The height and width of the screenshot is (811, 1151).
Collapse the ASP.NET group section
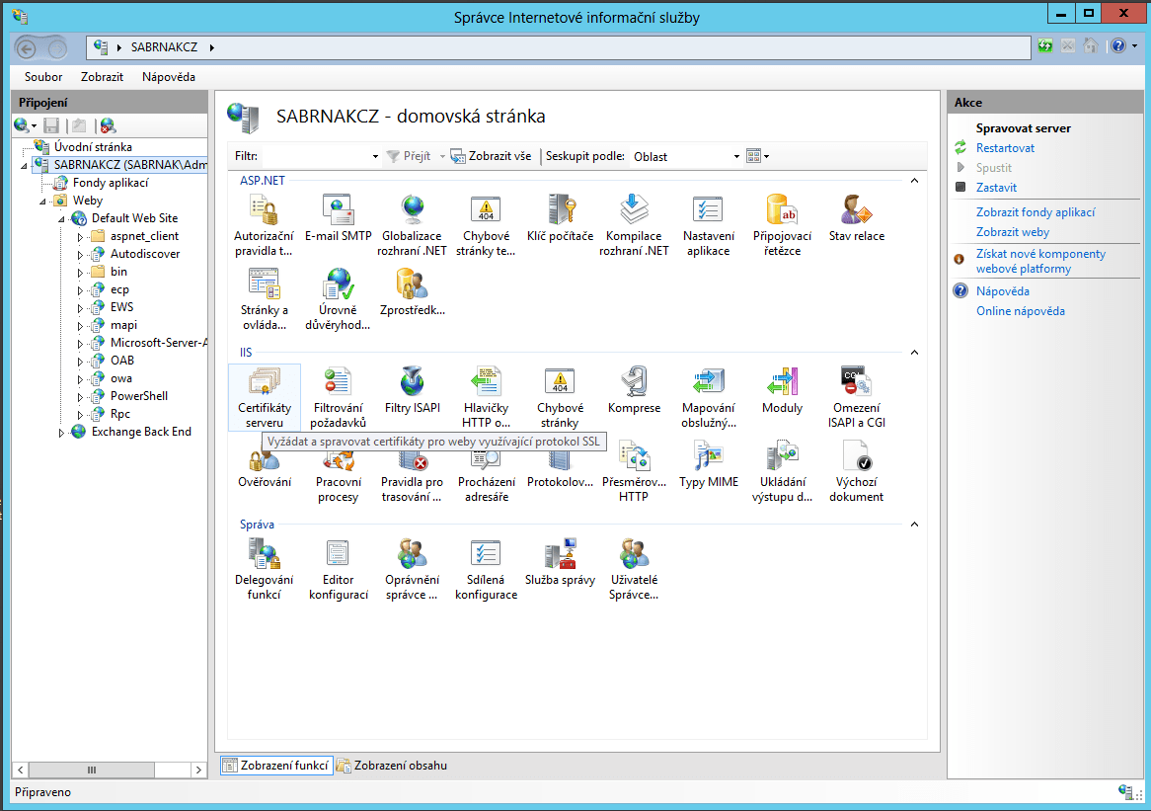coord(914,181)
